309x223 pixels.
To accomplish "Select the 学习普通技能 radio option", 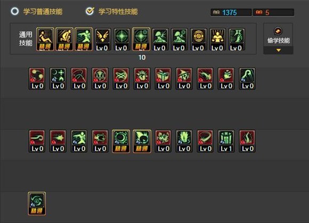I will pyautogui.click(x=15, y=11).
